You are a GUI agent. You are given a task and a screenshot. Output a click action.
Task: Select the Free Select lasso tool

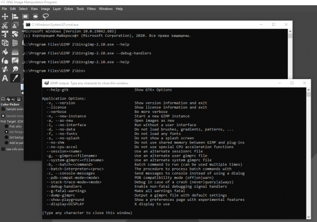coord(45,16)
